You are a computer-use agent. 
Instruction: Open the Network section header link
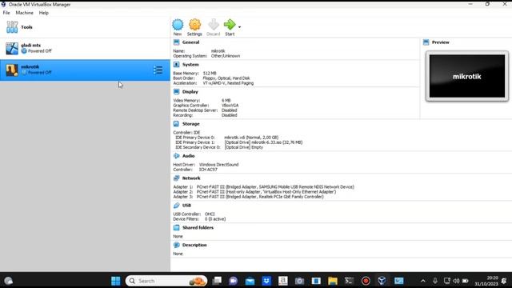coord(191,178)
